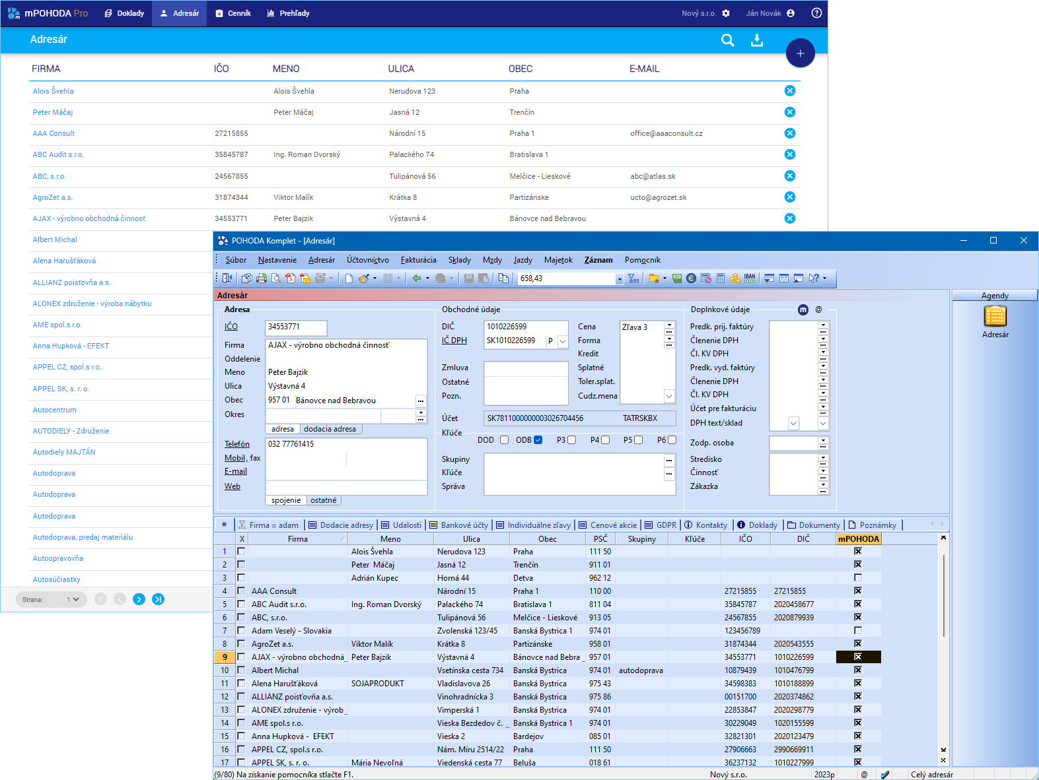This screenshot has height=780, width=1039.
Task: Click the print icon in POHODA toolbar
Action: [262, 278]
